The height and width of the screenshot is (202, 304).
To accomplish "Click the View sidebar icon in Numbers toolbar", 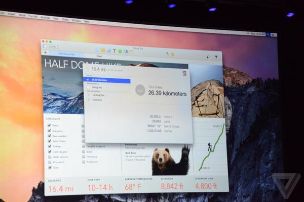I will [45, 46].
